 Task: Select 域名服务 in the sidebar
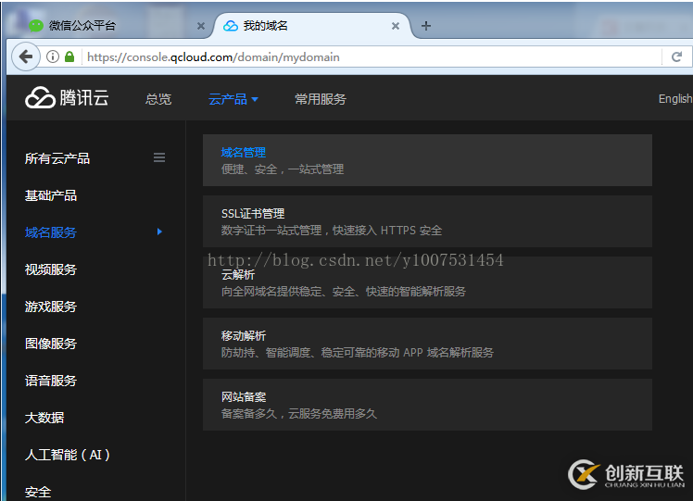click(x=51, y=232)
